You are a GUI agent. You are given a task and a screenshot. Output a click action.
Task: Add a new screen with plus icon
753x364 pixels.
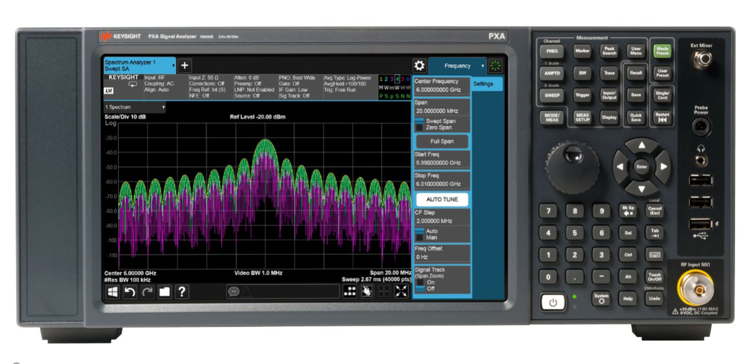click(185, 65)
